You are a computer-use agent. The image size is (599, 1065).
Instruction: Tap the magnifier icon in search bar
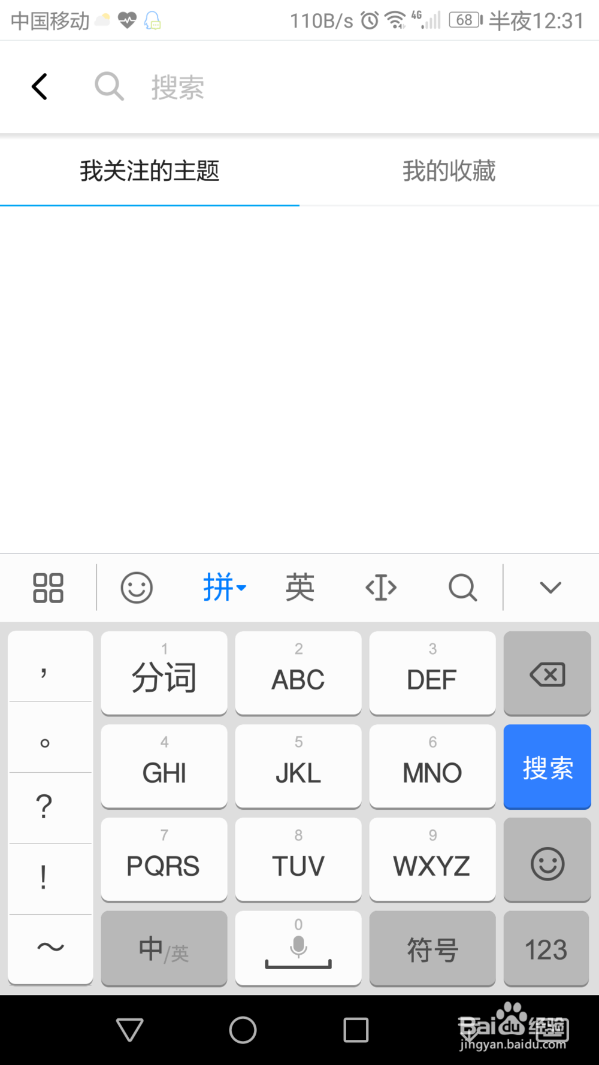pos(110,87)
